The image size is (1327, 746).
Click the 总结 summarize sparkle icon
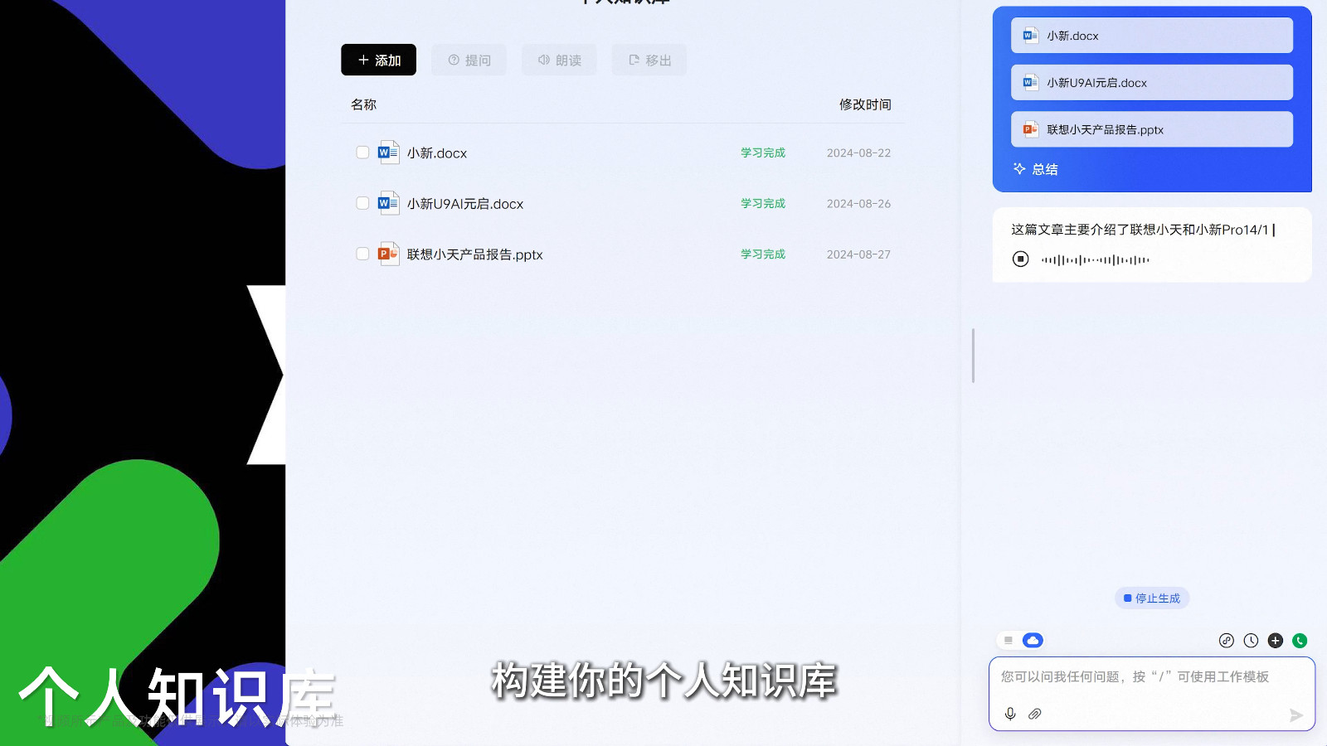1019,168
